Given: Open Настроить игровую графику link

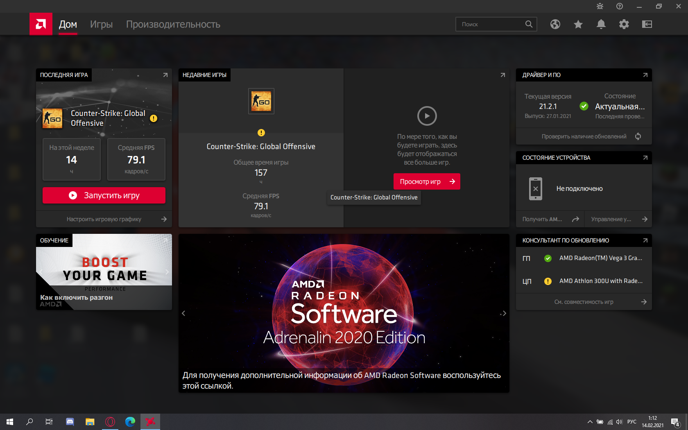Looking at the screenshot, I should click(x=104, y=219).
